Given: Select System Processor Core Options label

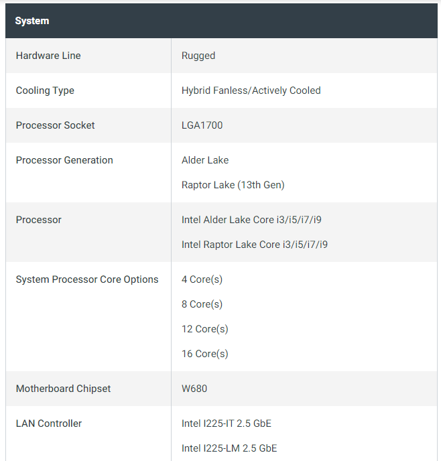Looking at the screenshot, I should [87, 279].
